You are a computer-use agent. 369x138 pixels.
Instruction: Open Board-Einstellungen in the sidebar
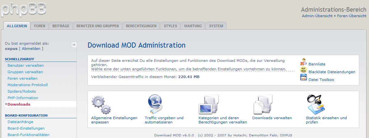click(26, 128)
